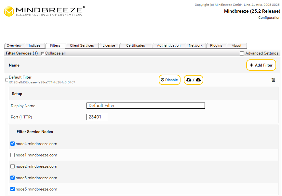This screenshot has height=196, width=282.
Task: Click the Name column header
Action: (x=14, y=65)
